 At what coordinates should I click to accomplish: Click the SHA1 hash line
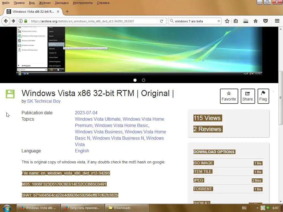point(70,195)
